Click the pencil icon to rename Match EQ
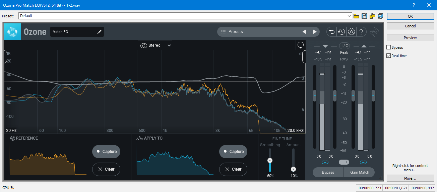This screenshot has width=437, height=192. point(99,32)
